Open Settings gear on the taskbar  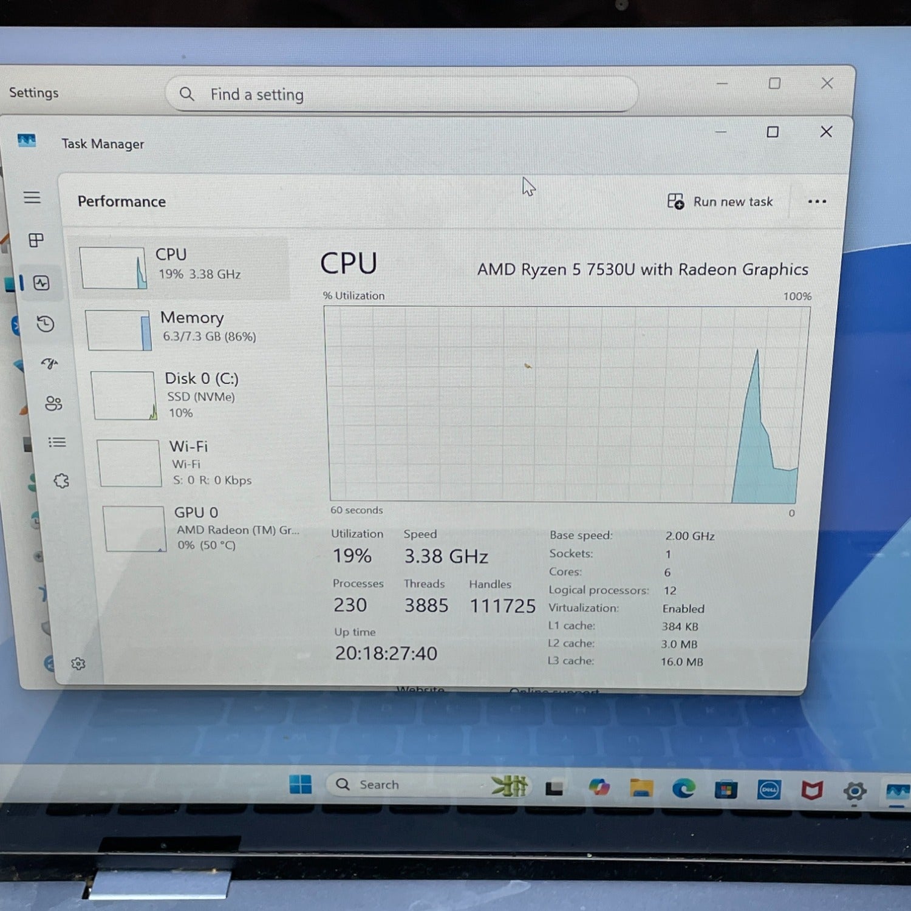point(855,791)
